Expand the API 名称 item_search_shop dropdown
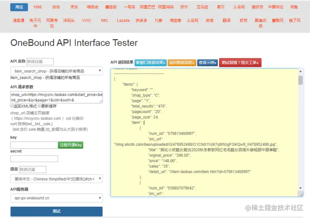The height and width of the screenshot is (218, 310). [x=56, y=71]
